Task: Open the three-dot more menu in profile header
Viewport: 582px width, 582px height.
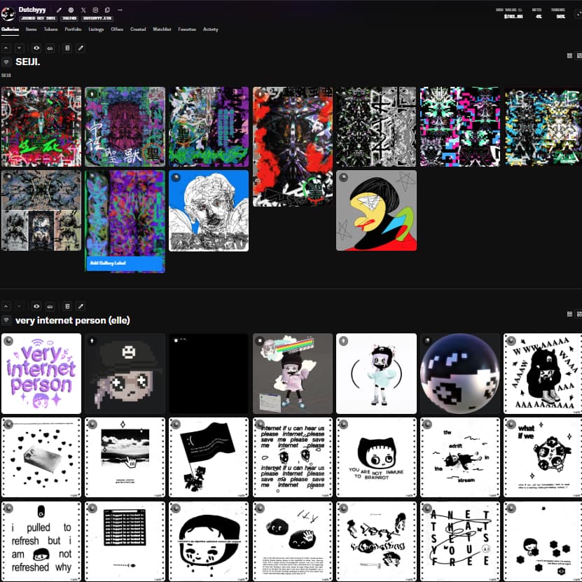Action: click(x=120, y=9)
